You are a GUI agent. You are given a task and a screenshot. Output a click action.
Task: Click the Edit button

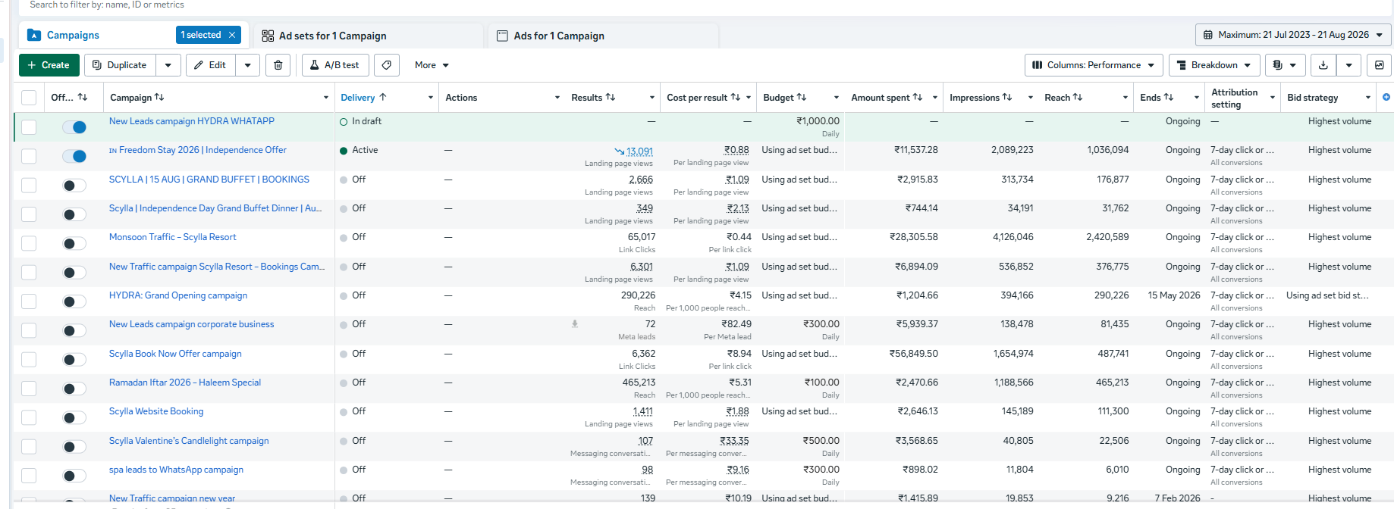point(211,65)
